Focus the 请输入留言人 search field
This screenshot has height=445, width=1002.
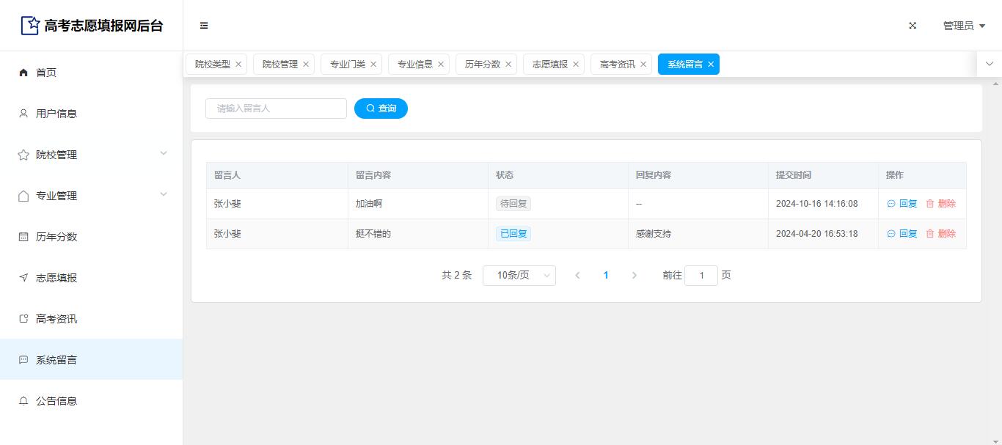click(x=276, y=109)
